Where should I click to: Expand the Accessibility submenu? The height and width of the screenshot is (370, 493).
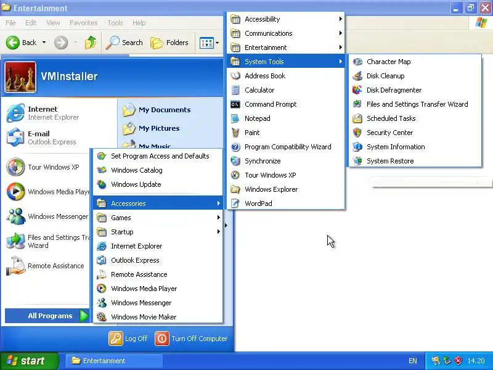click(x=285, y=19)
